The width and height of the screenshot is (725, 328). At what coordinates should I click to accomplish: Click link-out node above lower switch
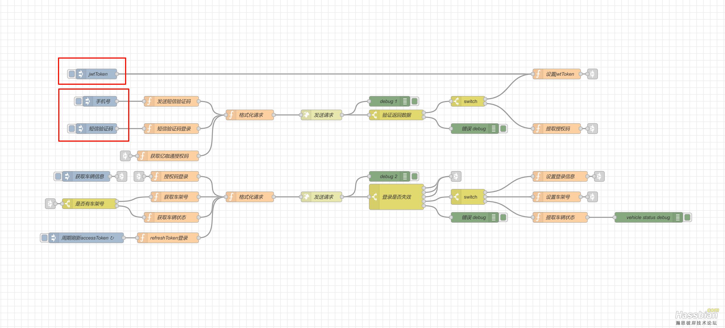point(456,176)
